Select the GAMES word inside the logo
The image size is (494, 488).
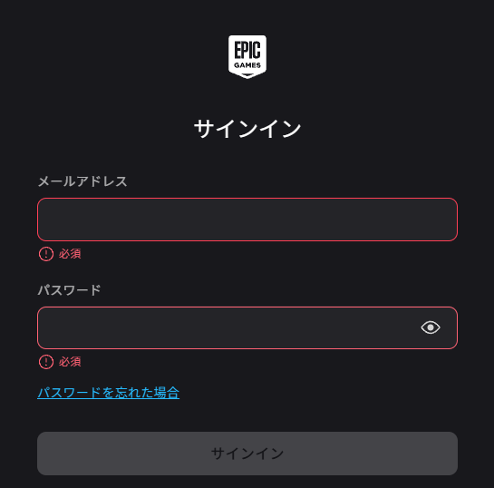247,65
